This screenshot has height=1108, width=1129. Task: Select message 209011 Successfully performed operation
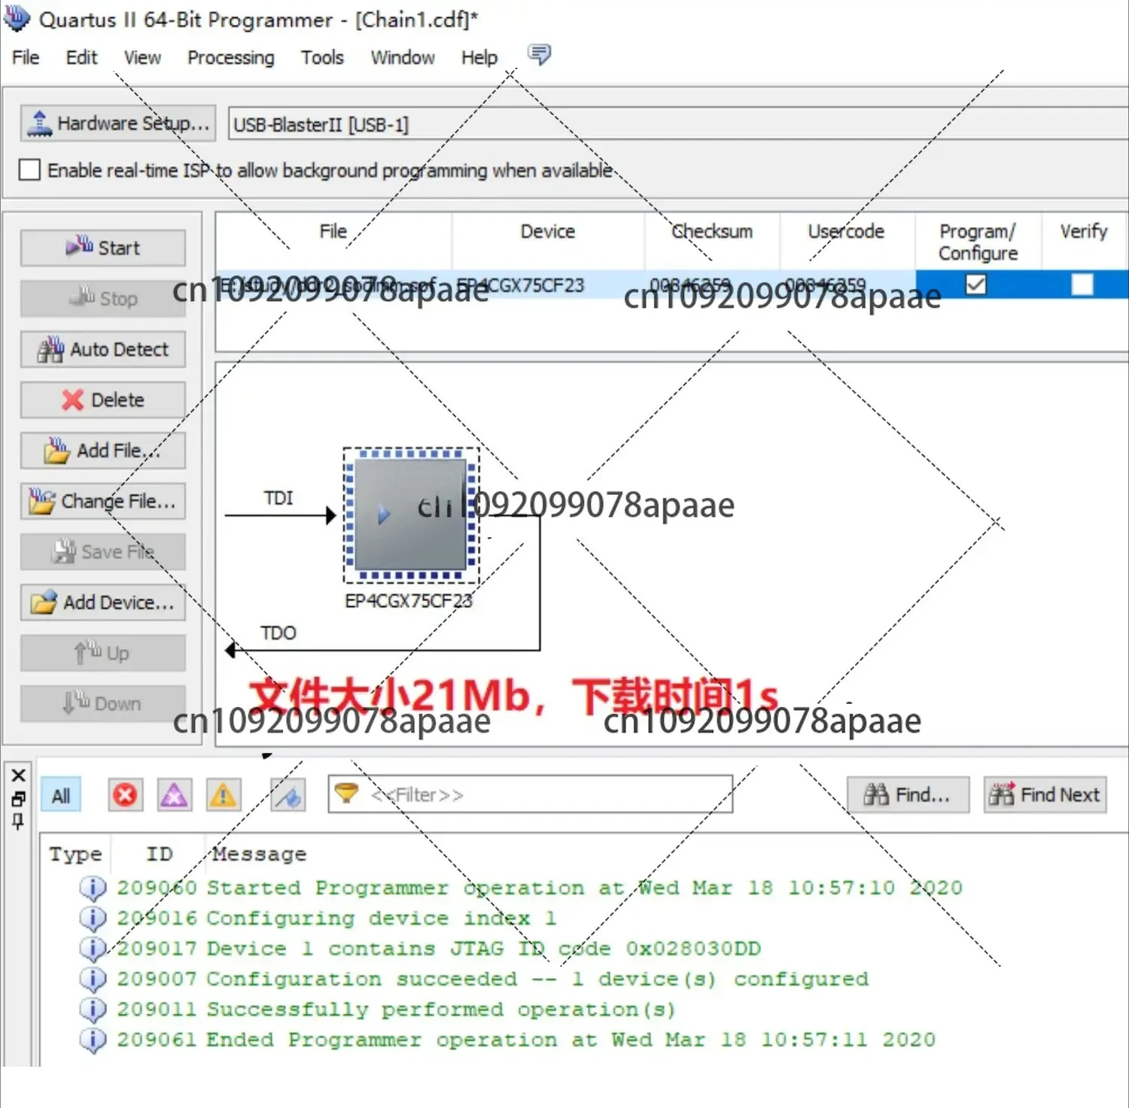[x=396, y=1009]
